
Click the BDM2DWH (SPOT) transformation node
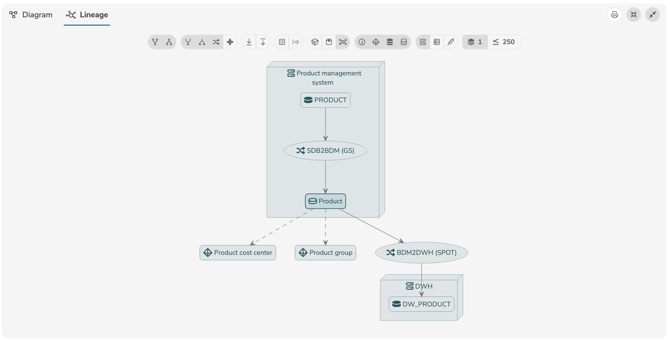tap(421, 253)
